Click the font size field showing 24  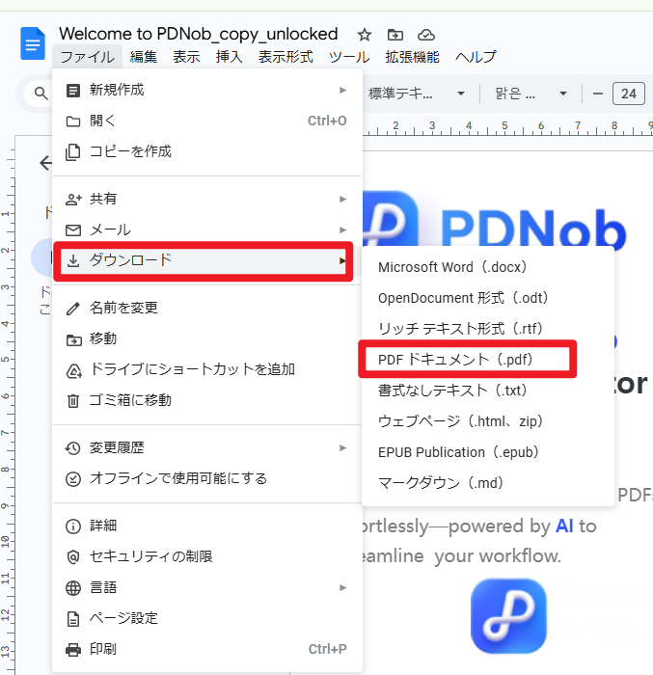pyautogui.click(x=629, y=94)
